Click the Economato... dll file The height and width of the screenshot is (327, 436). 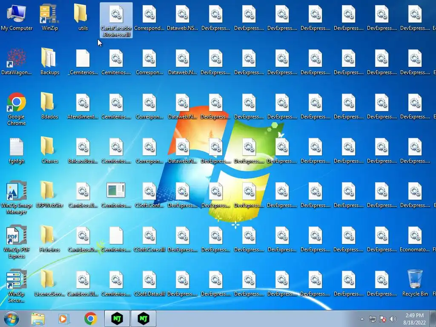point(415,238)
